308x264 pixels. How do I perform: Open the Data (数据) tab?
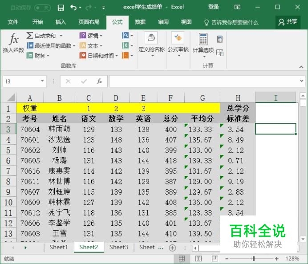[140, 22]
